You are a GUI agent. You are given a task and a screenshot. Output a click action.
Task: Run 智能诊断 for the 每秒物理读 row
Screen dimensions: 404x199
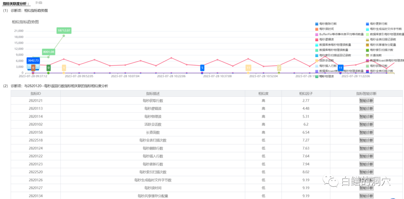[x=366, y=116]
